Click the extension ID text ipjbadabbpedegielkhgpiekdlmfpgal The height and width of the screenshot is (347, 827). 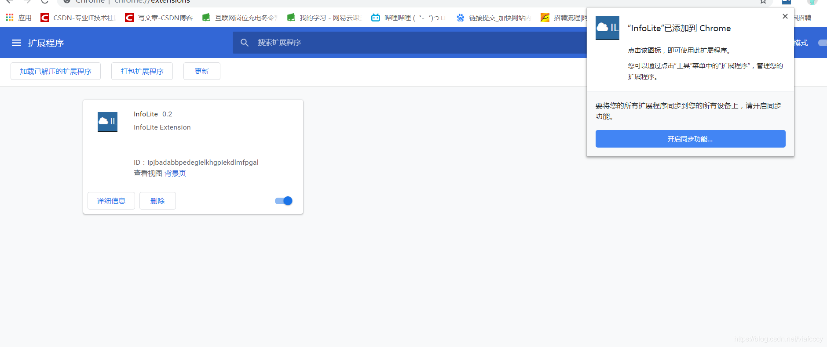[x=203, y=163]
